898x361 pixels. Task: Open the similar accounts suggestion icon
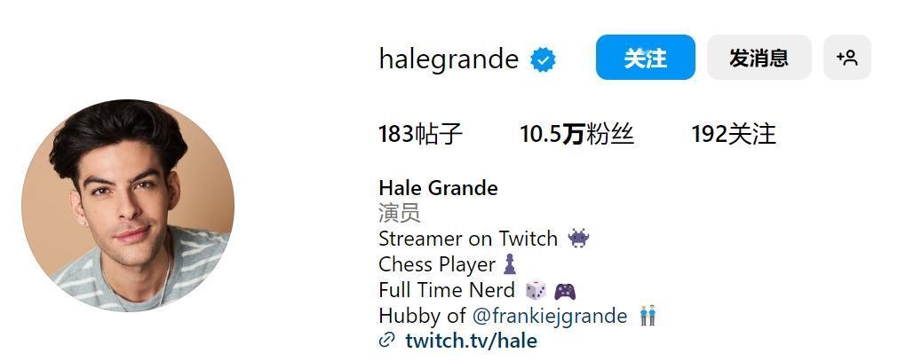coord(847,58)
